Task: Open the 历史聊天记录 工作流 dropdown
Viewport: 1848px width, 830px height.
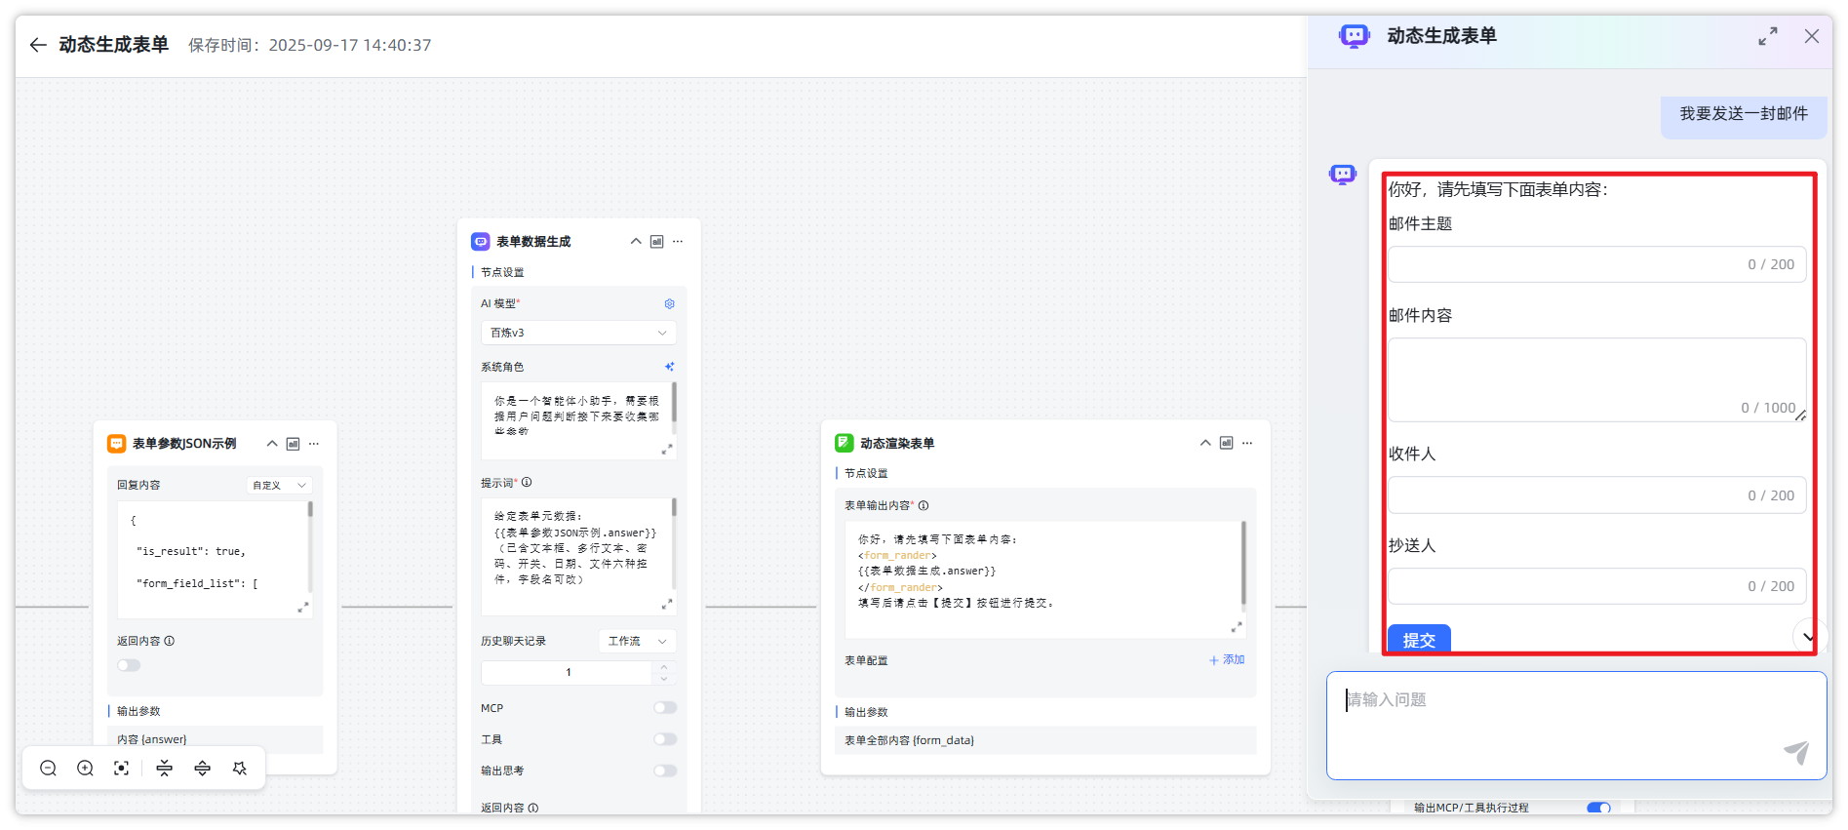Action: pyautogui.click(x=637, y=641)
